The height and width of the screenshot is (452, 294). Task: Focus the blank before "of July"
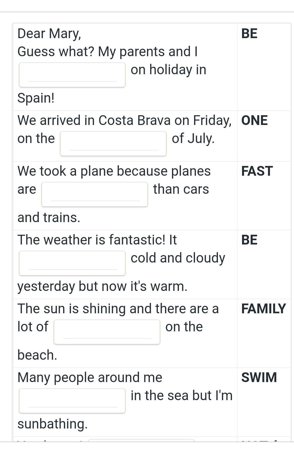[113, 144]
